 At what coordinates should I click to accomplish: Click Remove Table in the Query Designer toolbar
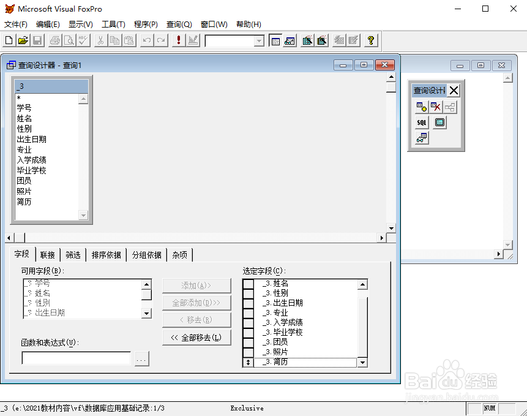tap(436, 107)
